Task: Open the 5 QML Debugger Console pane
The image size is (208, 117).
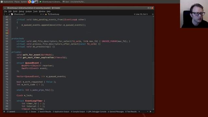Action: click(96, 111)
